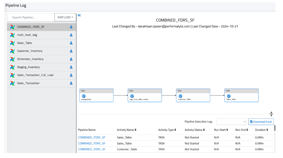The width and height of the screenshot is (283, 158).
Task: Click the collapse panel arrows icon above log
Action: pos(271,114)
